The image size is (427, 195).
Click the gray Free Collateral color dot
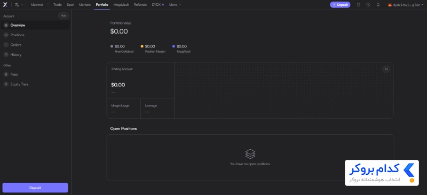coord(112,46)
